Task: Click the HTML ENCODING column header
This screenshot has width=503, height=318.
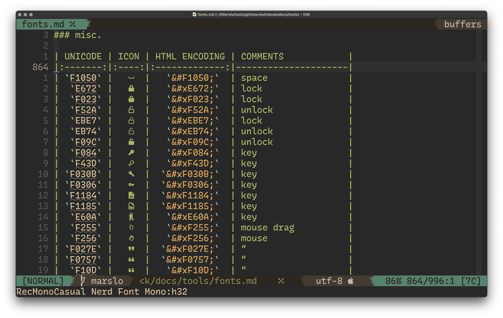Action: 190,56
